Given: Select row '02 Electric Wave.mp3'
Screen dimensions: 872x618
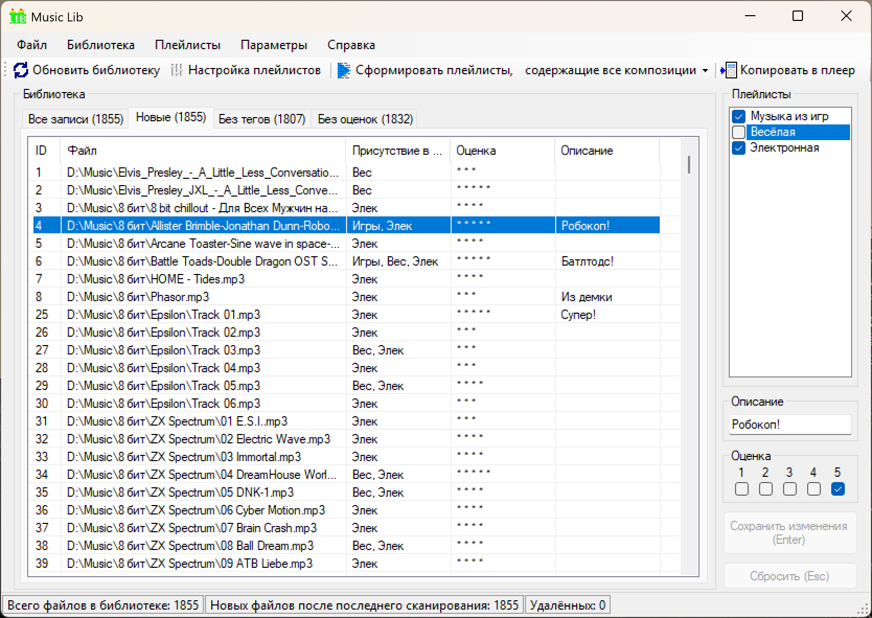Looking at the screenshot, I should (x=346, y=439).
